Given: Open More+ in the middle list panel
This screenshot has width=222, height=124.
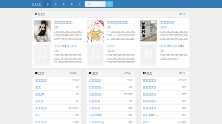Looking at the screenshot, I should 129,73.
